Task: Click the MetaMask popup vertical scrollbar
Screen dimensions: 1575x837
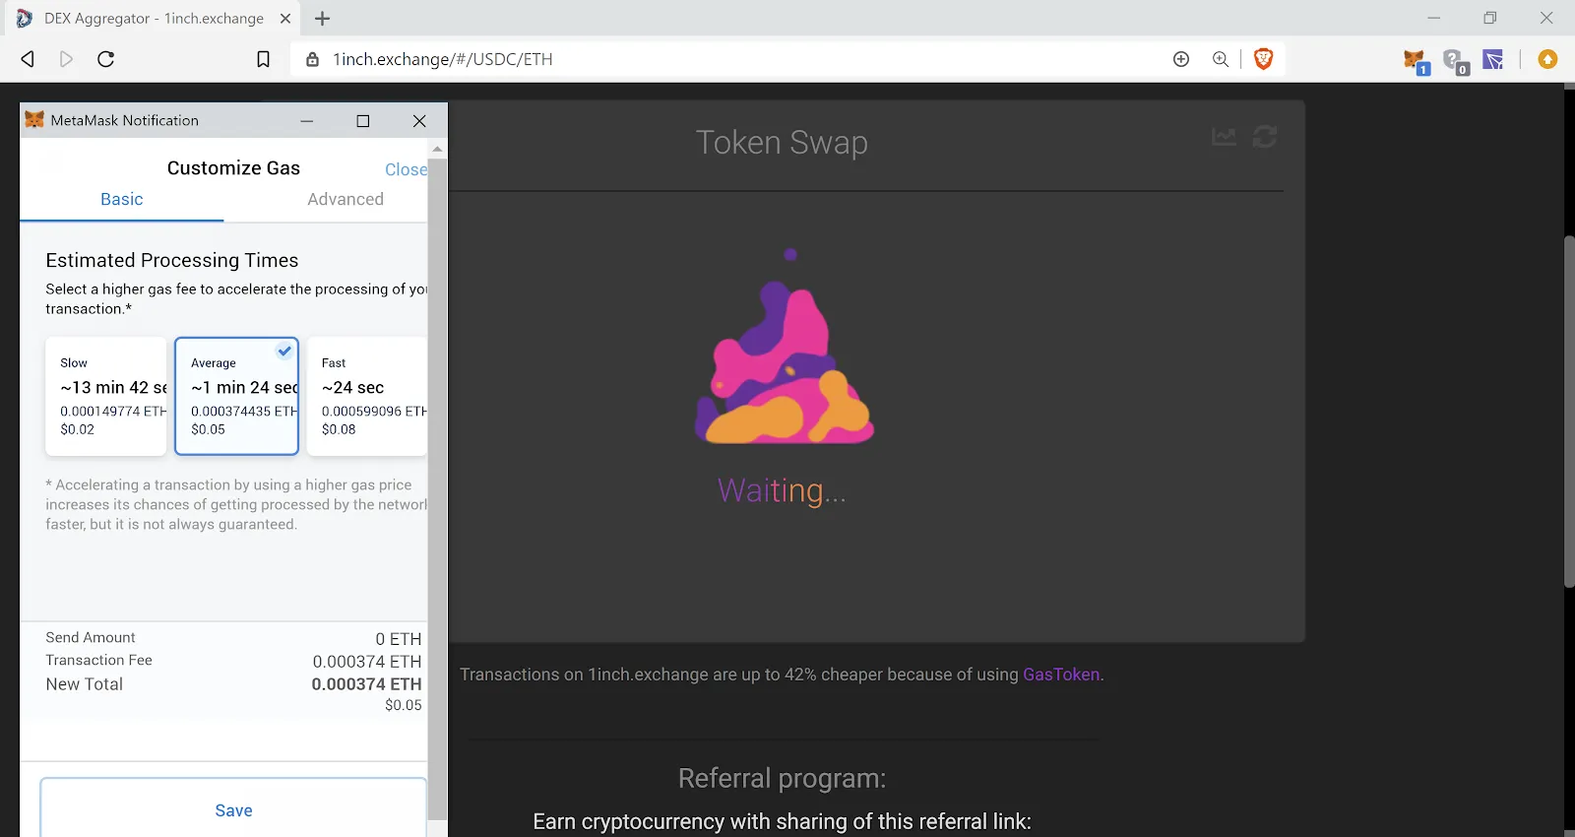Action: pyautogui.click(x=437, y=483)
